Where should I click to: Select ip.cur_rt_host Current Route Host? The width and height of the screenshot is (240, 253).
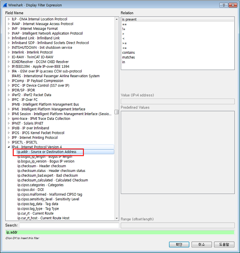click(43, 218)
